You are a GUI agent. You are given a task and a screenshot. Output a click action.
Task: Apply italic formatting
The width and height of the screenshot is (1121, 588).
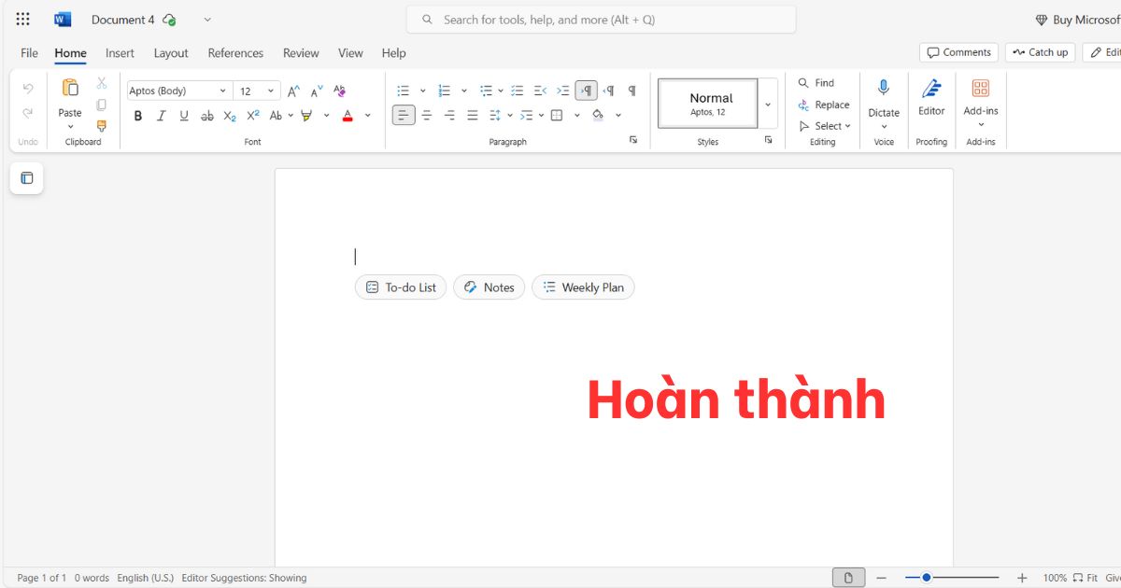click(x=160, y=115)
